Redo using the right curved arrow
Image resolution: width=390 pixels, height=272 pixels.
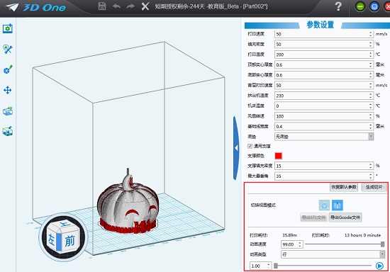[130, 6]
